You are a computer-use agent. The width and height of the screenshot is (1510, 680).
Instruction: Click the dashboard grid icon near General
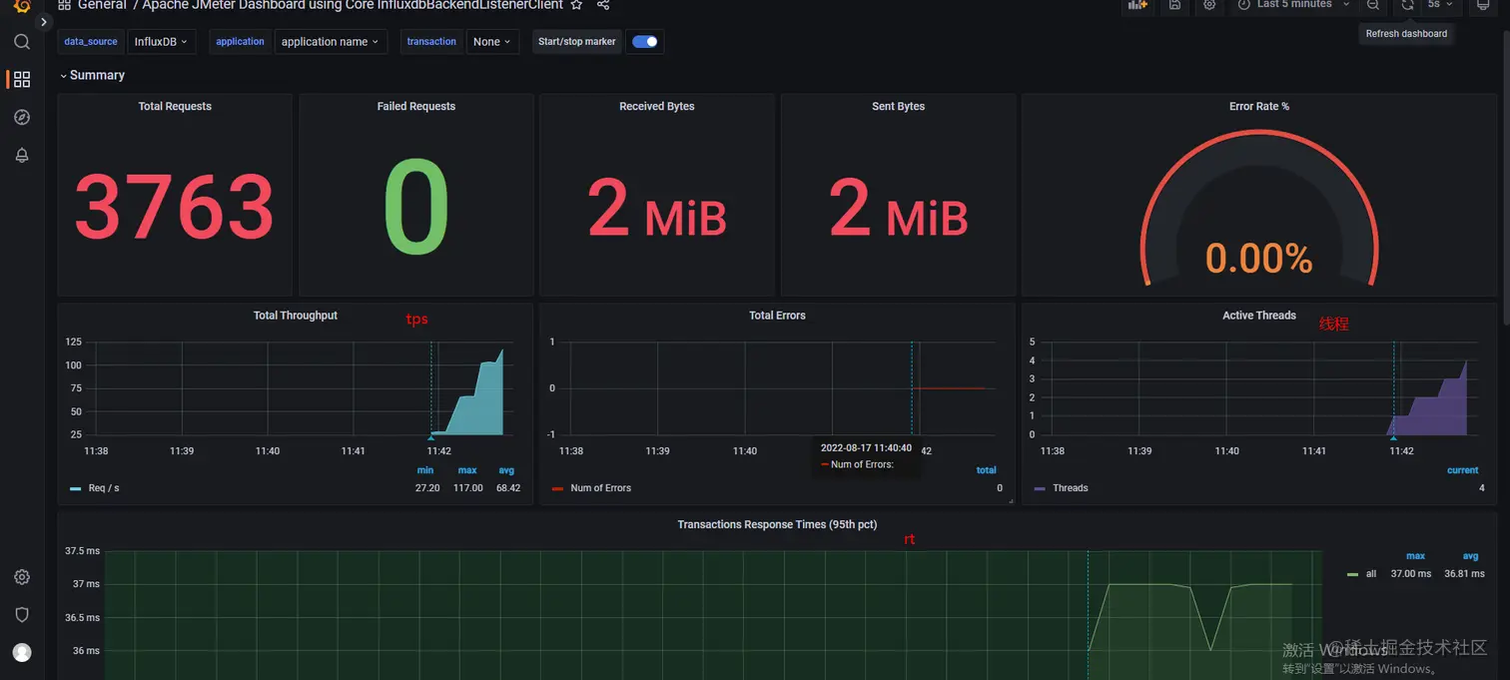(64, 5)
